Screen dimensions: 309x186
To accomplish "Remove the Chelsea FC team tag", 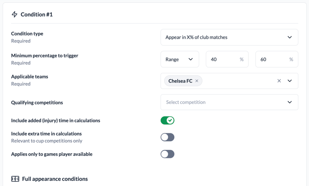I will [x=197, y=81].
